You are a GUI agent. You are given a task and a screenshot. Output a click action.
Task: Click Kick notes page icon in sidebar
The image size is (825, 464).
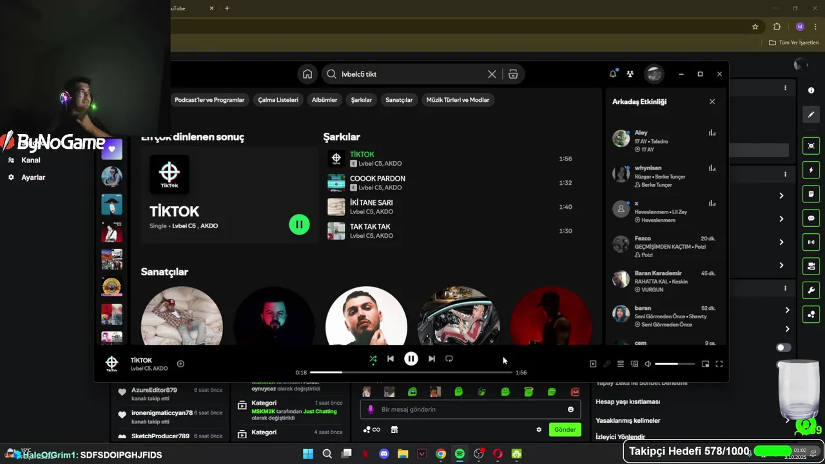point(811,194)
